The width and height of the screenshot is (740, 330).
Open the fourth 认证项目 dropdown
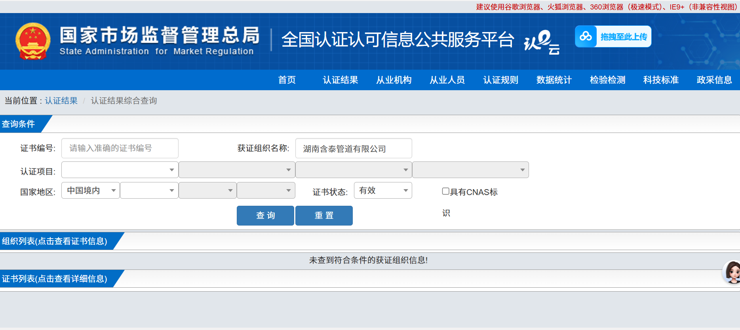pos(470,170)
